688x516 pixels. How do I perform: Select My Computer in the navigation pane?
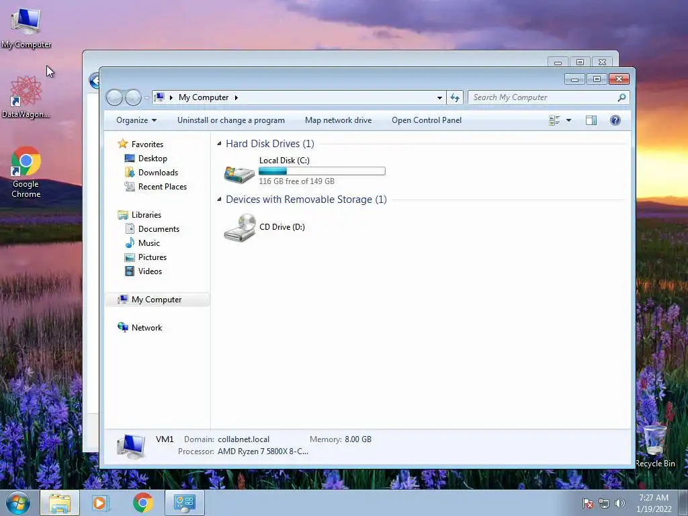click(x=157, y=300)
